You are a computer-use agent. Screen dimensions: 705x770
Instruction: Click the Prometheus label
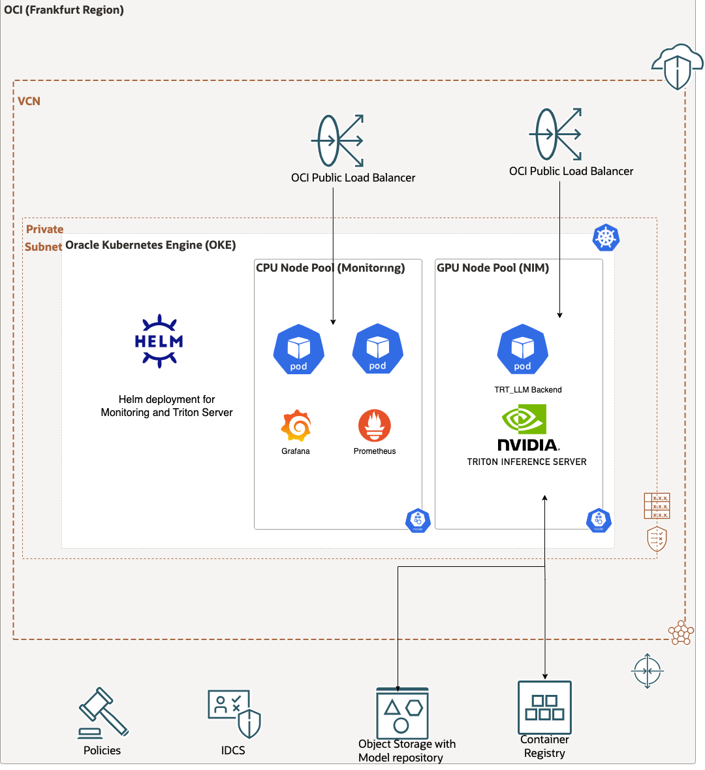coord(375,451)
